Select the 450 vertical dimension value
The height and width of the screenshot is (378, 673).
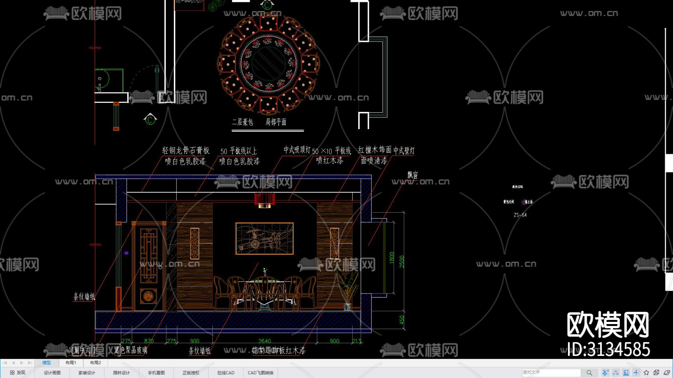(402, 320)
